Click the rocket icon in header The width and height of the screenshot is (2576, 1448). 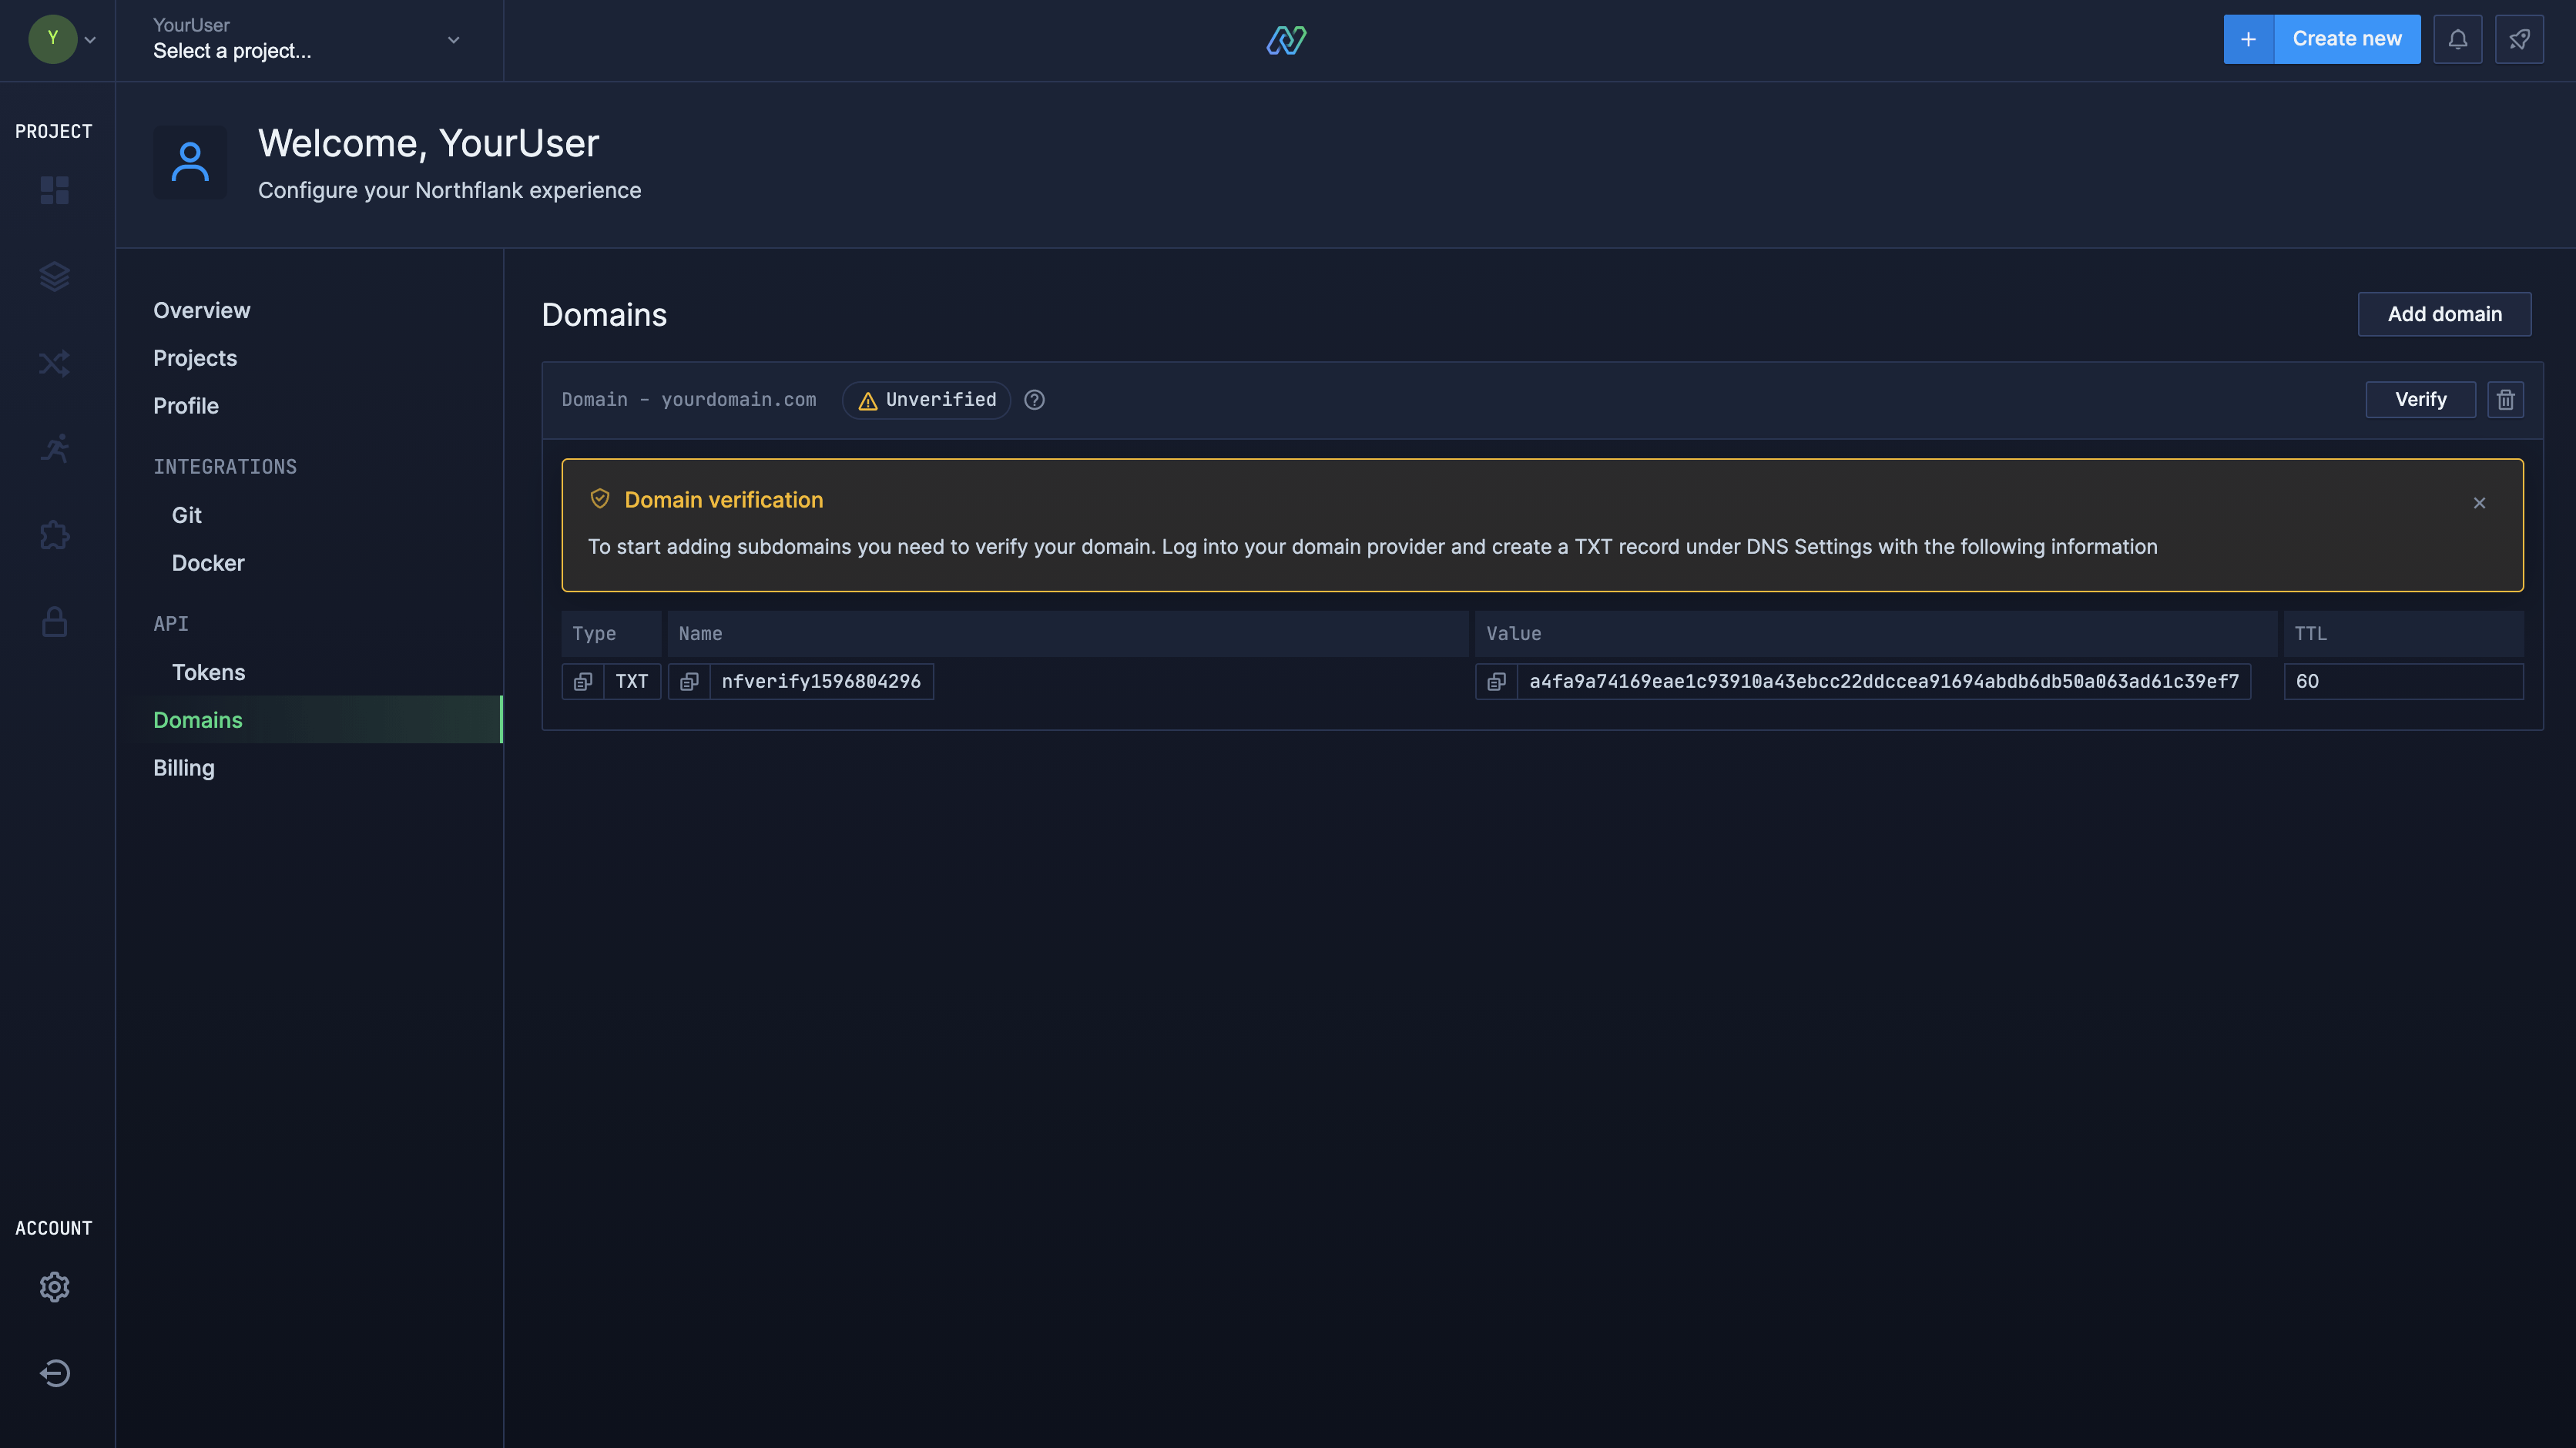click(2519, 39)
